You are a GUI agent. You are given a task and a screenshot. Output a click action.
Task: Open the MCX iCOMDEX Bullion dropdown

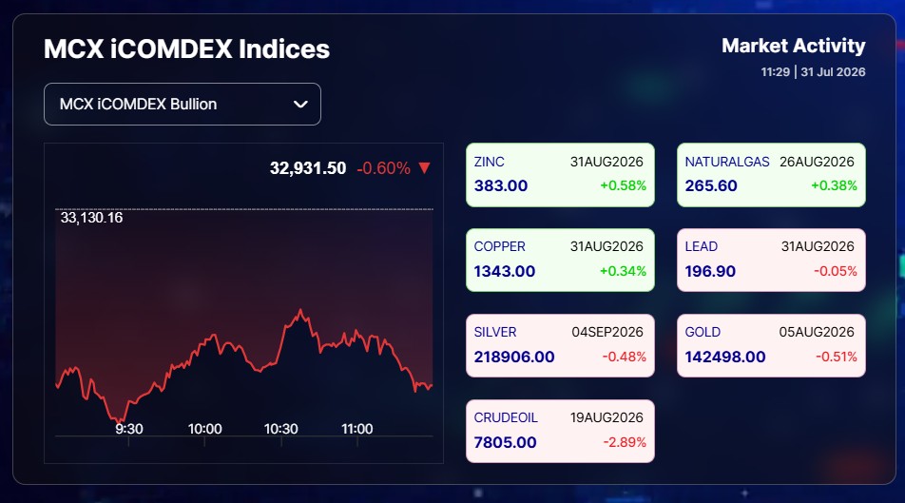point(183,104)
